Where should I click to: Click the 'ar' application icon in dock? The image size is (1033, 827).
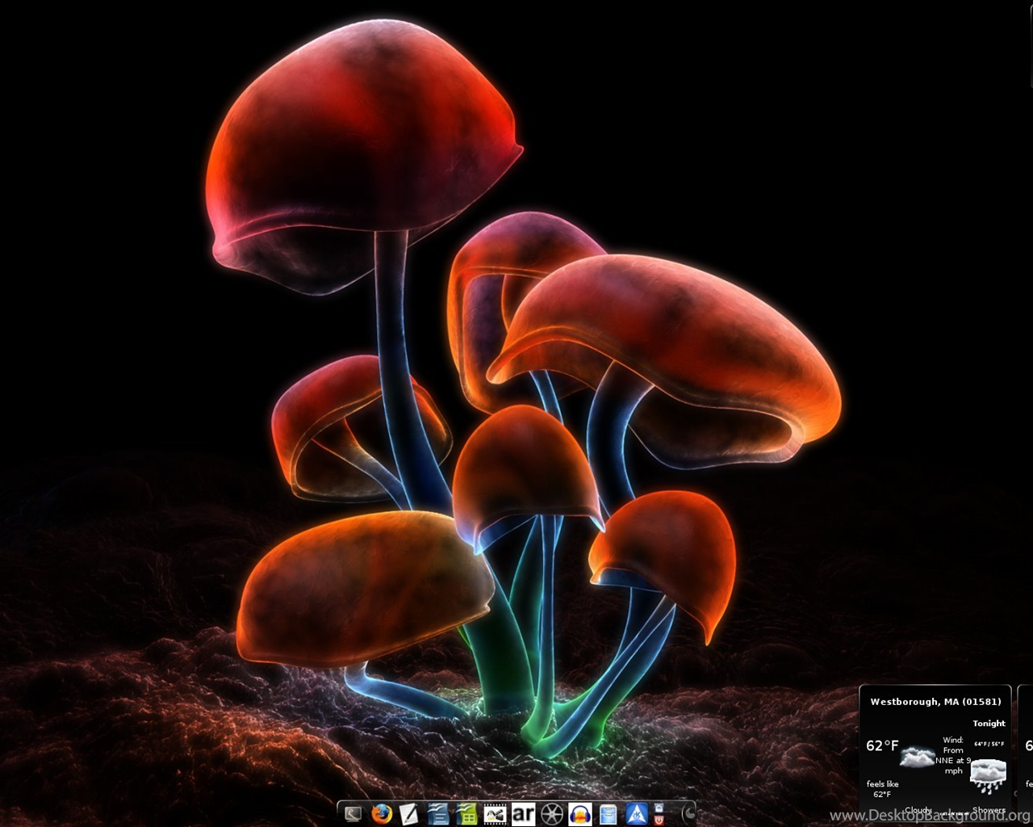click(x=523, y=813)
